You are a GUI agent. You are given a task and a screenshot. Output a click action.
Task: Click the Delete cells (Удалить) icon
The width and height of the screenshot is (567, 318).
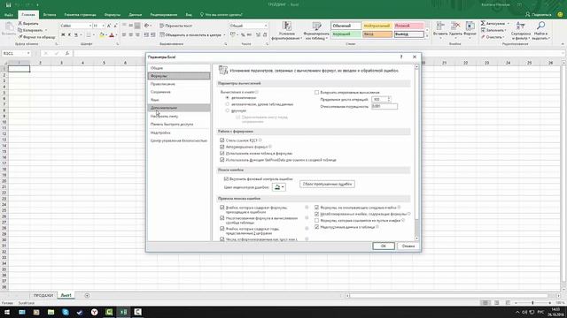pyautogui.click(x=455, y=26)
